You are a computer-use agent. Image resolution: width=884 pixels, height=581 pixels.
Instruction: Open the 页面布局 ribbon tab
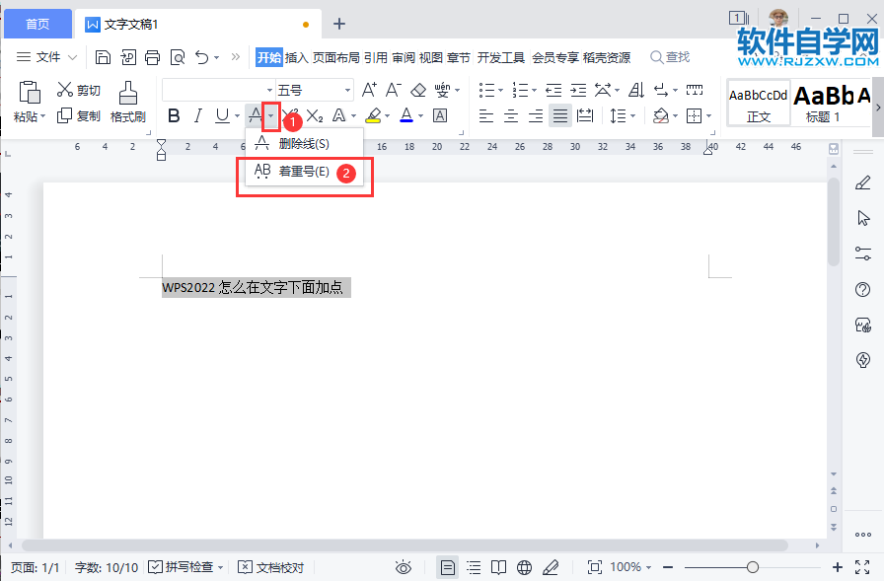333,57
